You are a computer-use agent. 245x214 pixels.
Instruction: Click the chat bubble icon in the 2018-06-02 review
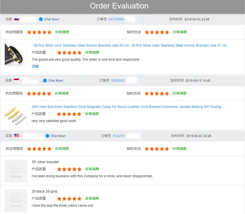(47, 136)
